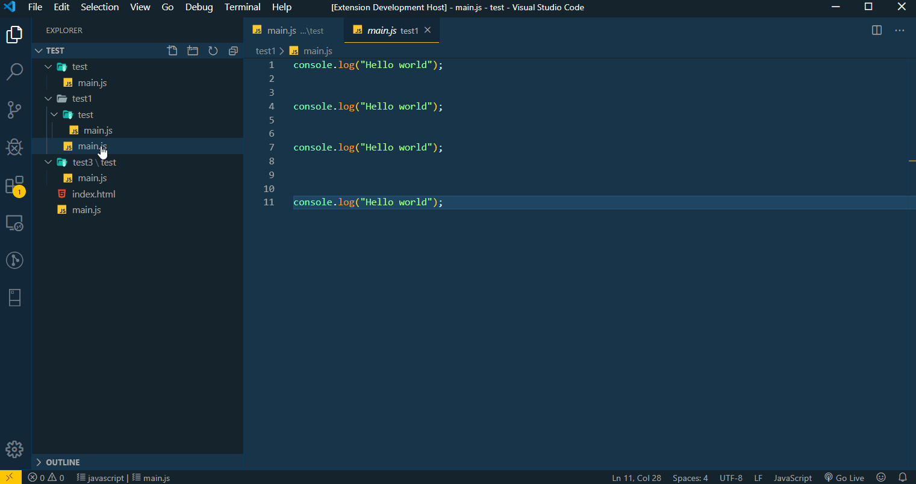
Task: Split the editor to the right
Action: click(877, 30)
